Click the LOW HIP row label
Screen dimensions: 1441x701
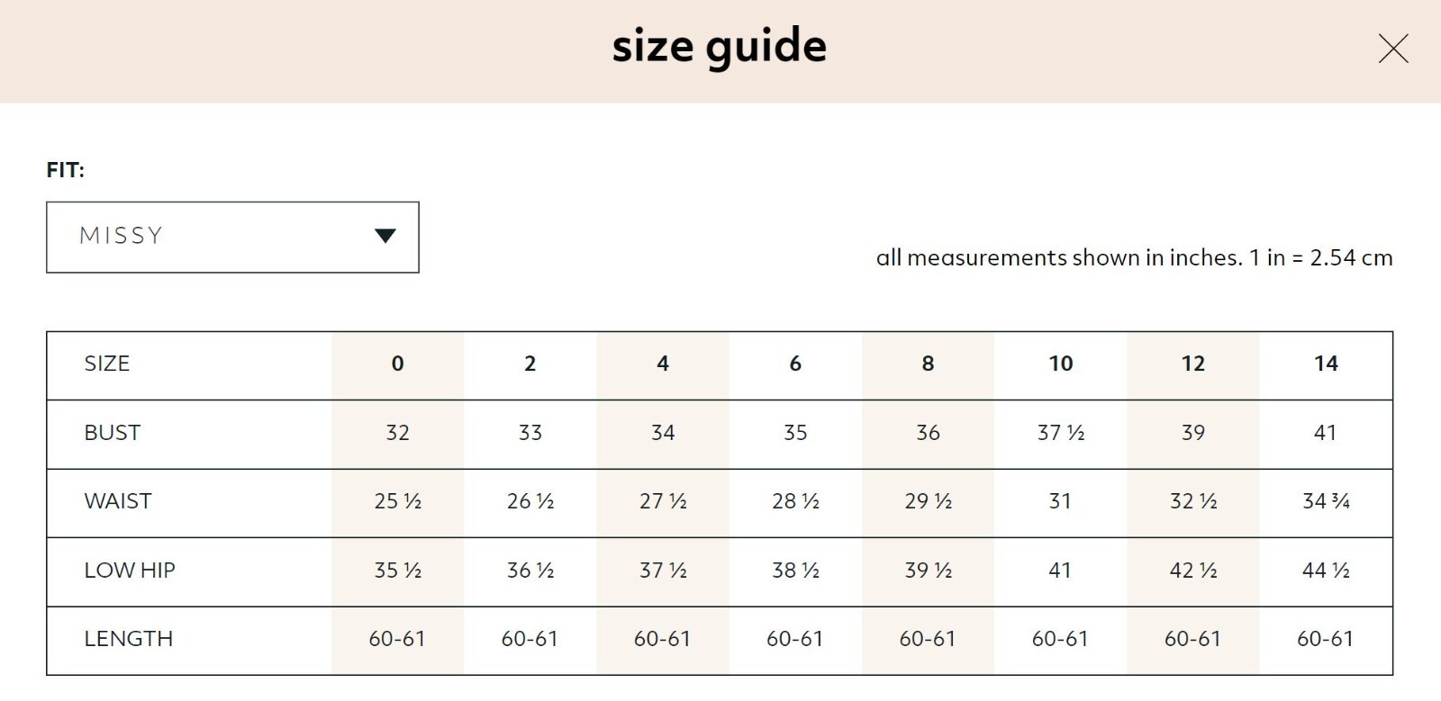[130, 571]
